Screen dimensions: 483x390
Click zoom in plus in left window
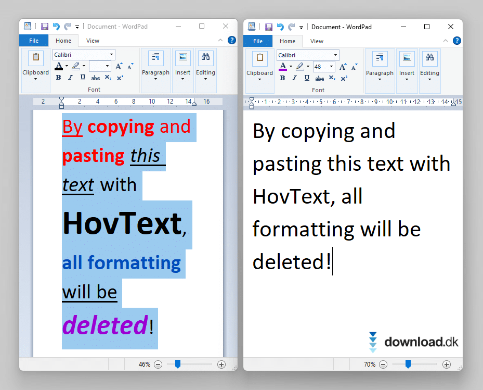click(221, 364)
